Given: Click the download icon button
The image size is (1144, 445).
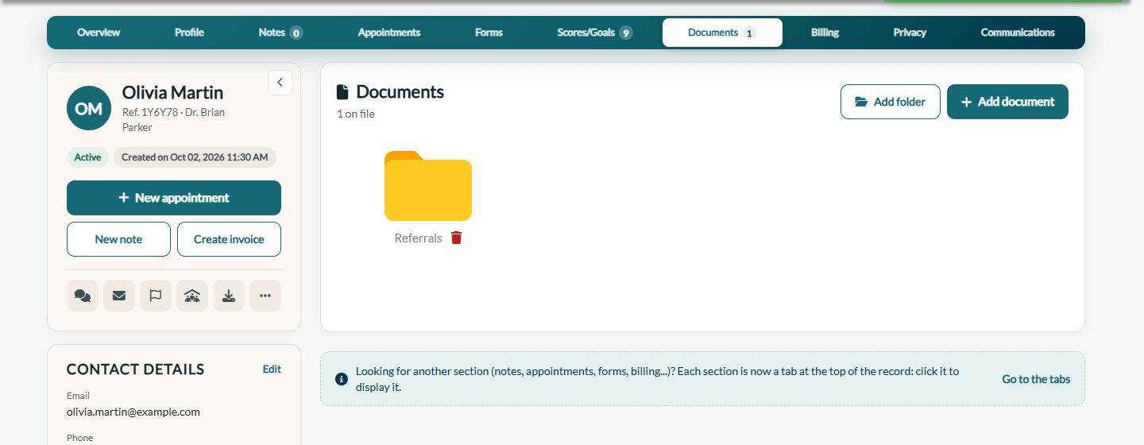Looking at the screenshot, I should pos(229,296).
